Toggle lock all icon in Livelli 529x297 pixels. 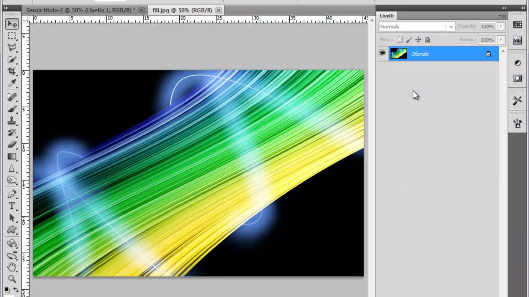coord(427,40)
